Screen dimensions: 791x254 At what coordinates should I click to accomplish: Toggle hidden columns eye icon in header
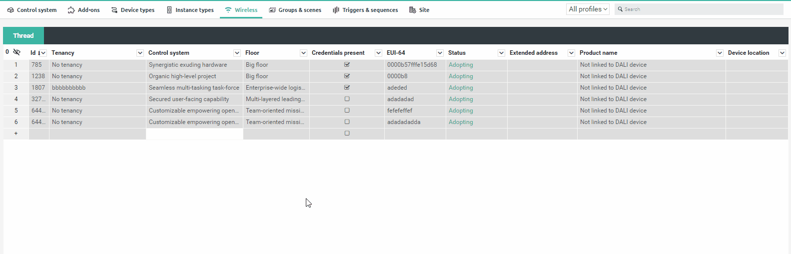point(16,52)
